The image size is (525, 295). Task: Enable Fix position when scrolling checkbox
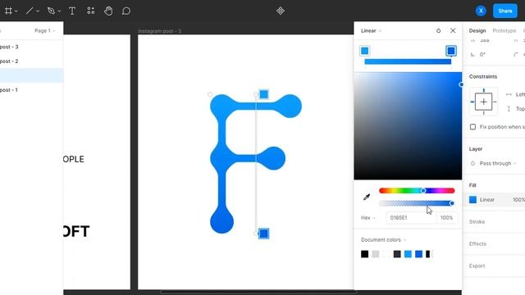pyautogui.click(x=472, y=127)
